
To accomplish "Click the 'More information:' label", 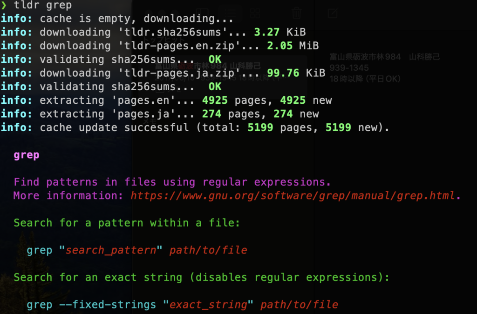I will pos(68,195).
